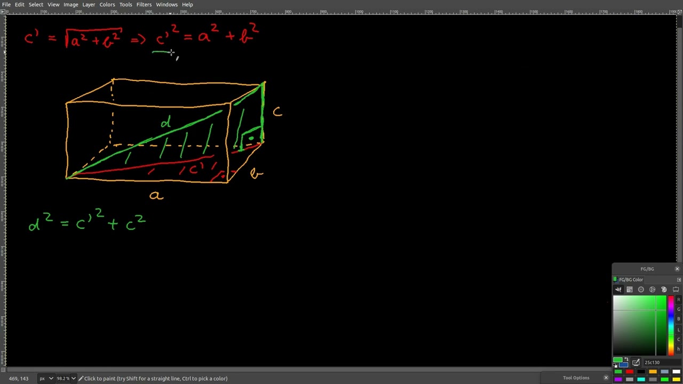
Task: Open the Select menu
Action: 36,4
